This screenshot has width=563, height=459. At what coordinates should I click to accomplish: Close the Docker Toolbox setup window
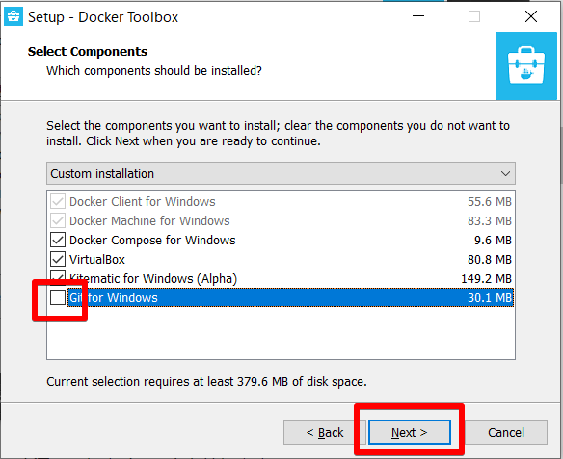click(x=530, y=16)
